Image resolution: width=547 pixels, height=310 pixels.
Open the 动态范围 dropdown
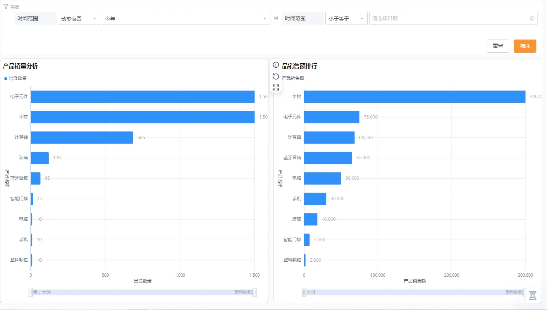click(x=79, y=19)
